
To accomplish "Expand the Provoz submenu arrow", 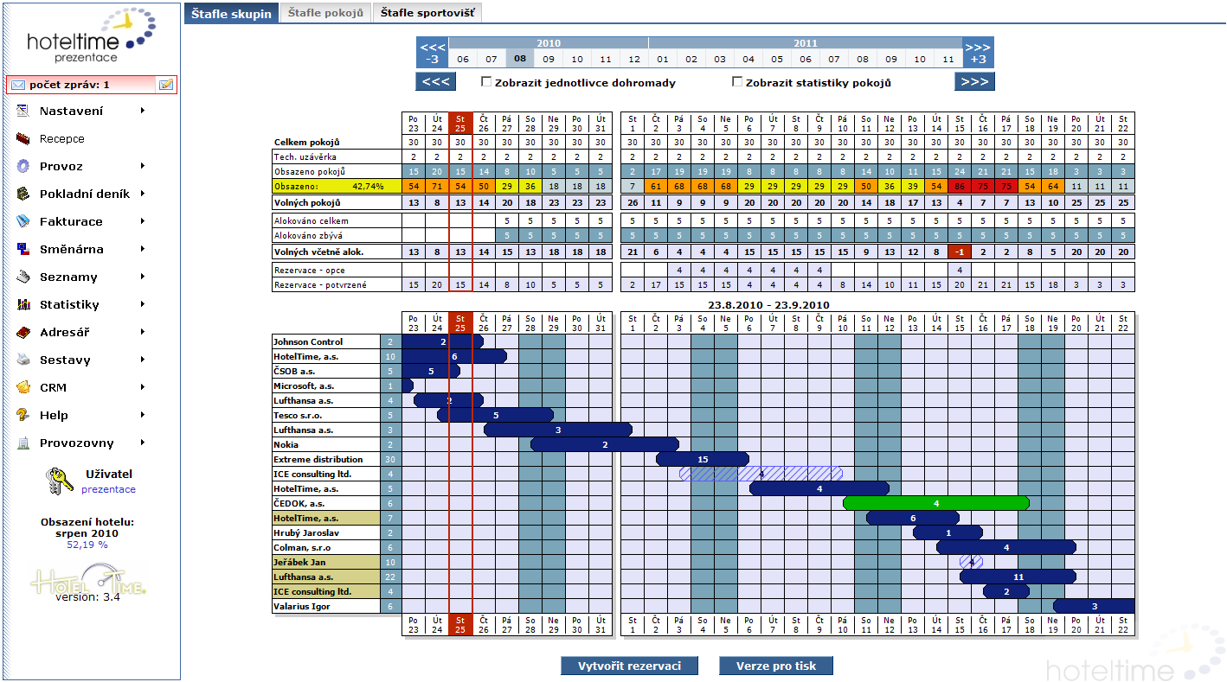I will [x=142, y=166].
